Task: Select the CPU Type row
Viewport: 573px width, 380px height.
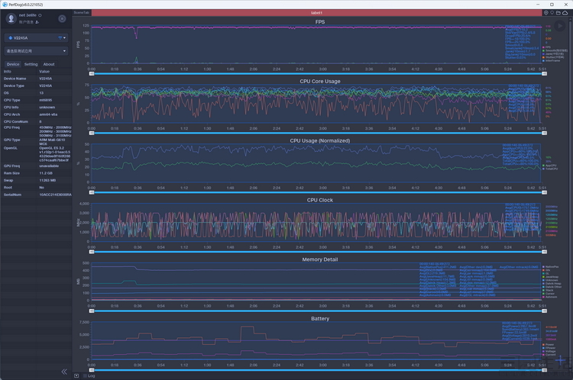Action: (x=37, y=100)
